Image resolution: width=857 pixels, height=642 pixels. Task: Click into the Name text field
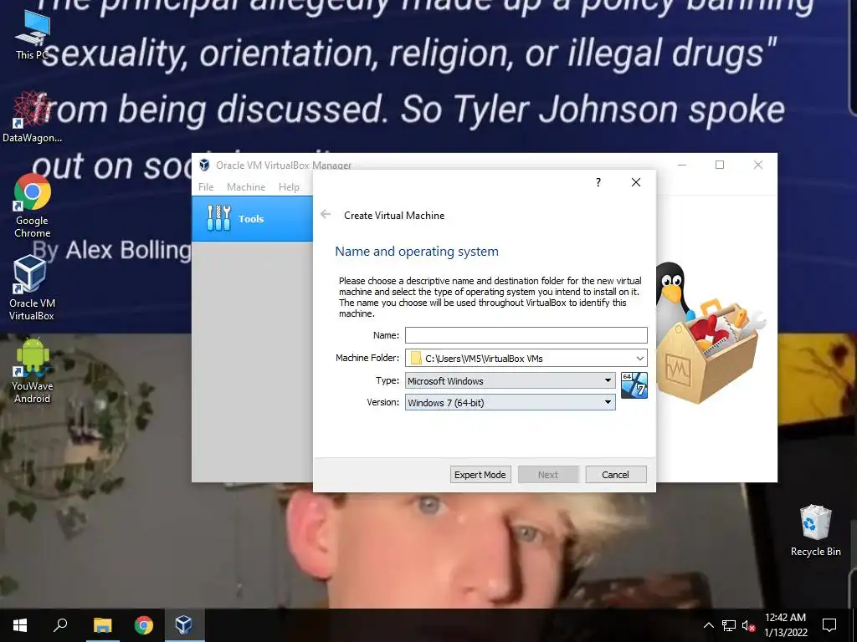click(526, 335)
